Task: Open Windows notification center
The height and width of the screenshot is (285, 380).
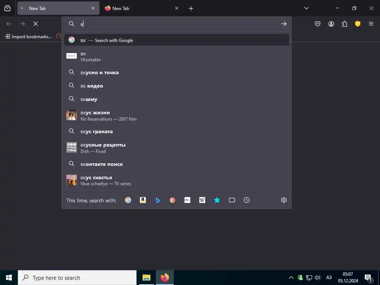Action: [368, 278]
